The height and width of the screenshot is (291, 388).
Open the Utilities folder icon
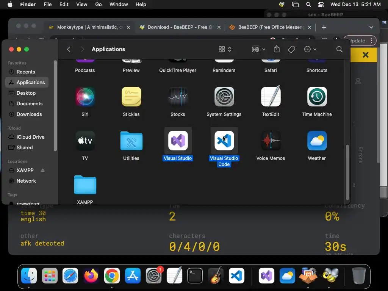(131, 141)
